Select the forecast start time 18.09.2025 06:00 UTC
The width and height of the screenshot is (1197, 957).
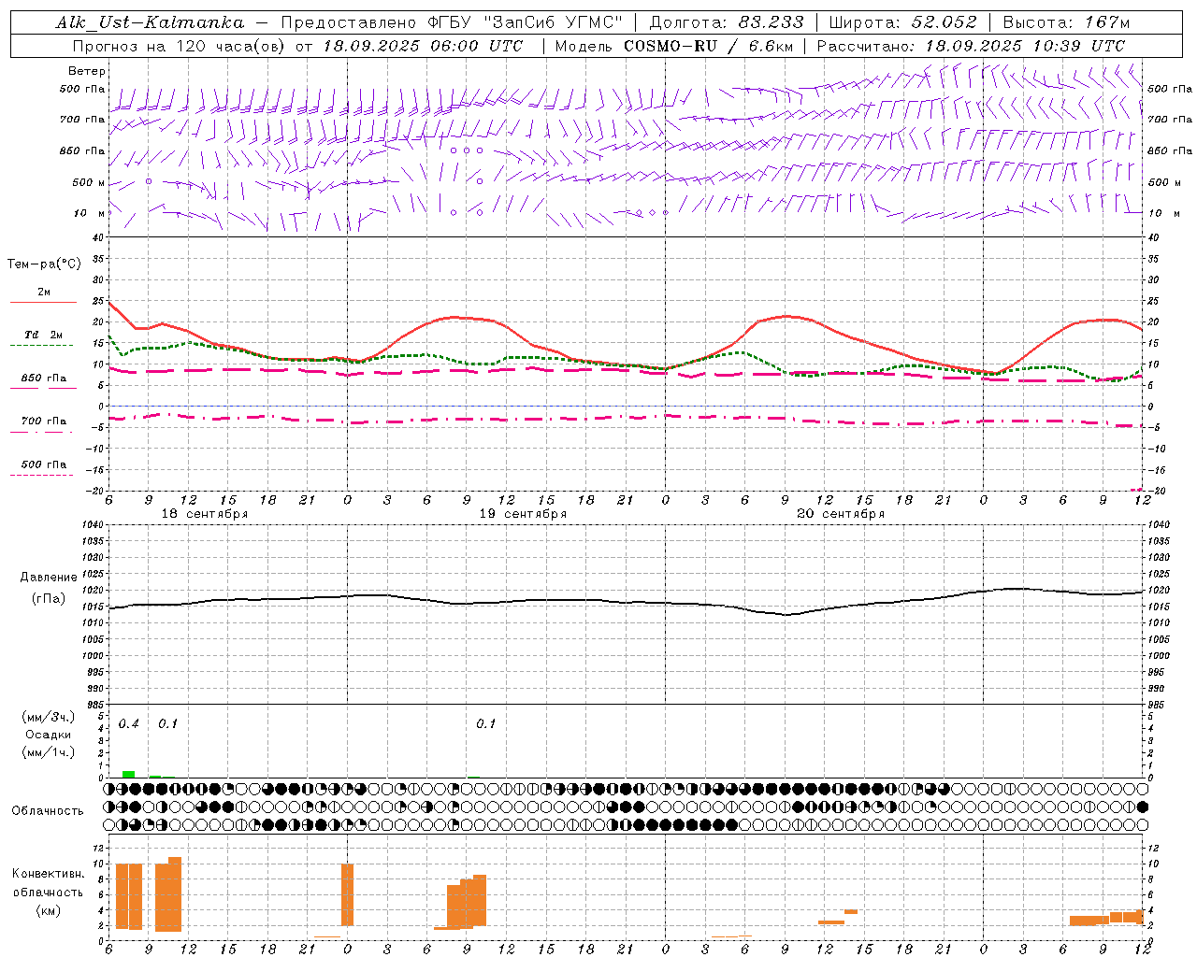(x=424, y=46)
